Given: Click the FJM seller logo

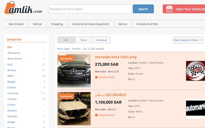Looking at the screenshot, I should [196, 71].
